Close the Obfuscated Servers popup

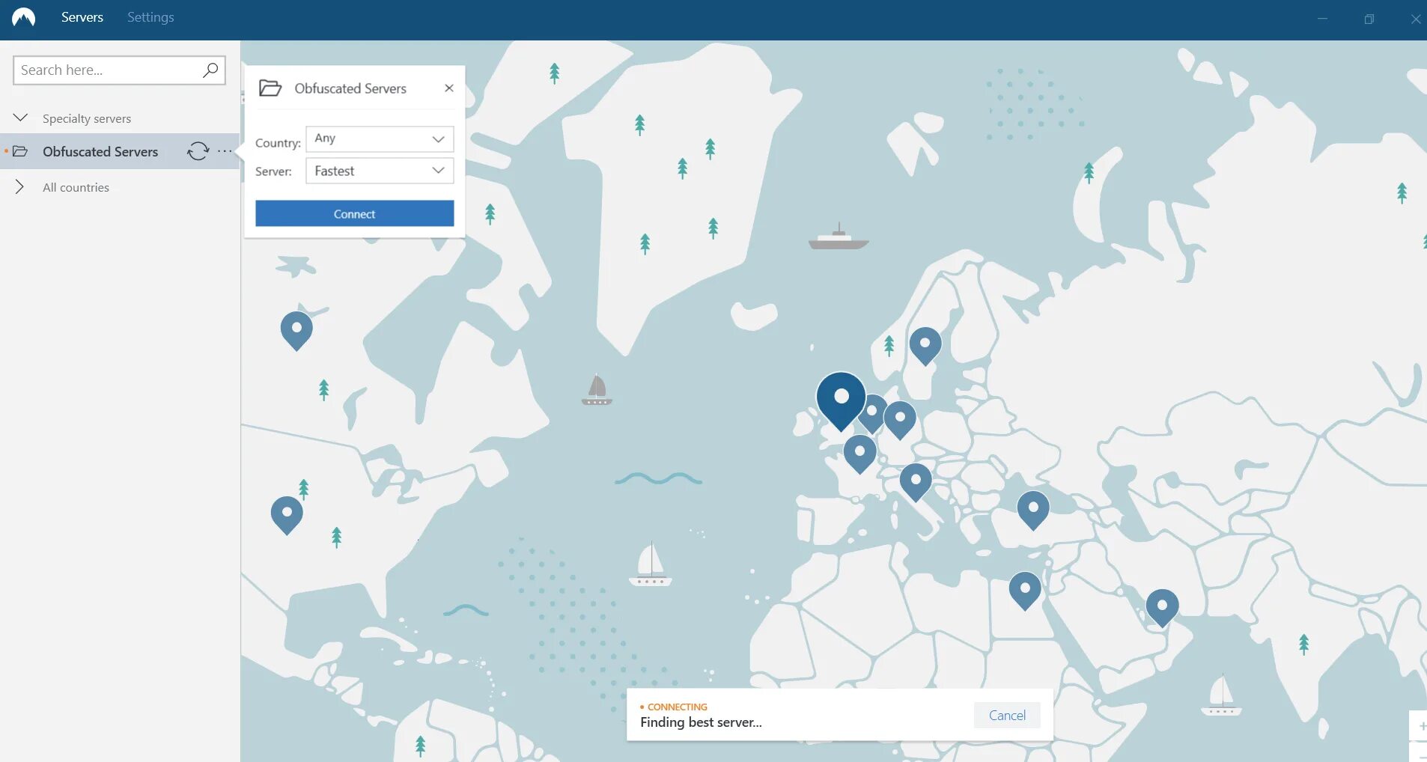[449, 88]
